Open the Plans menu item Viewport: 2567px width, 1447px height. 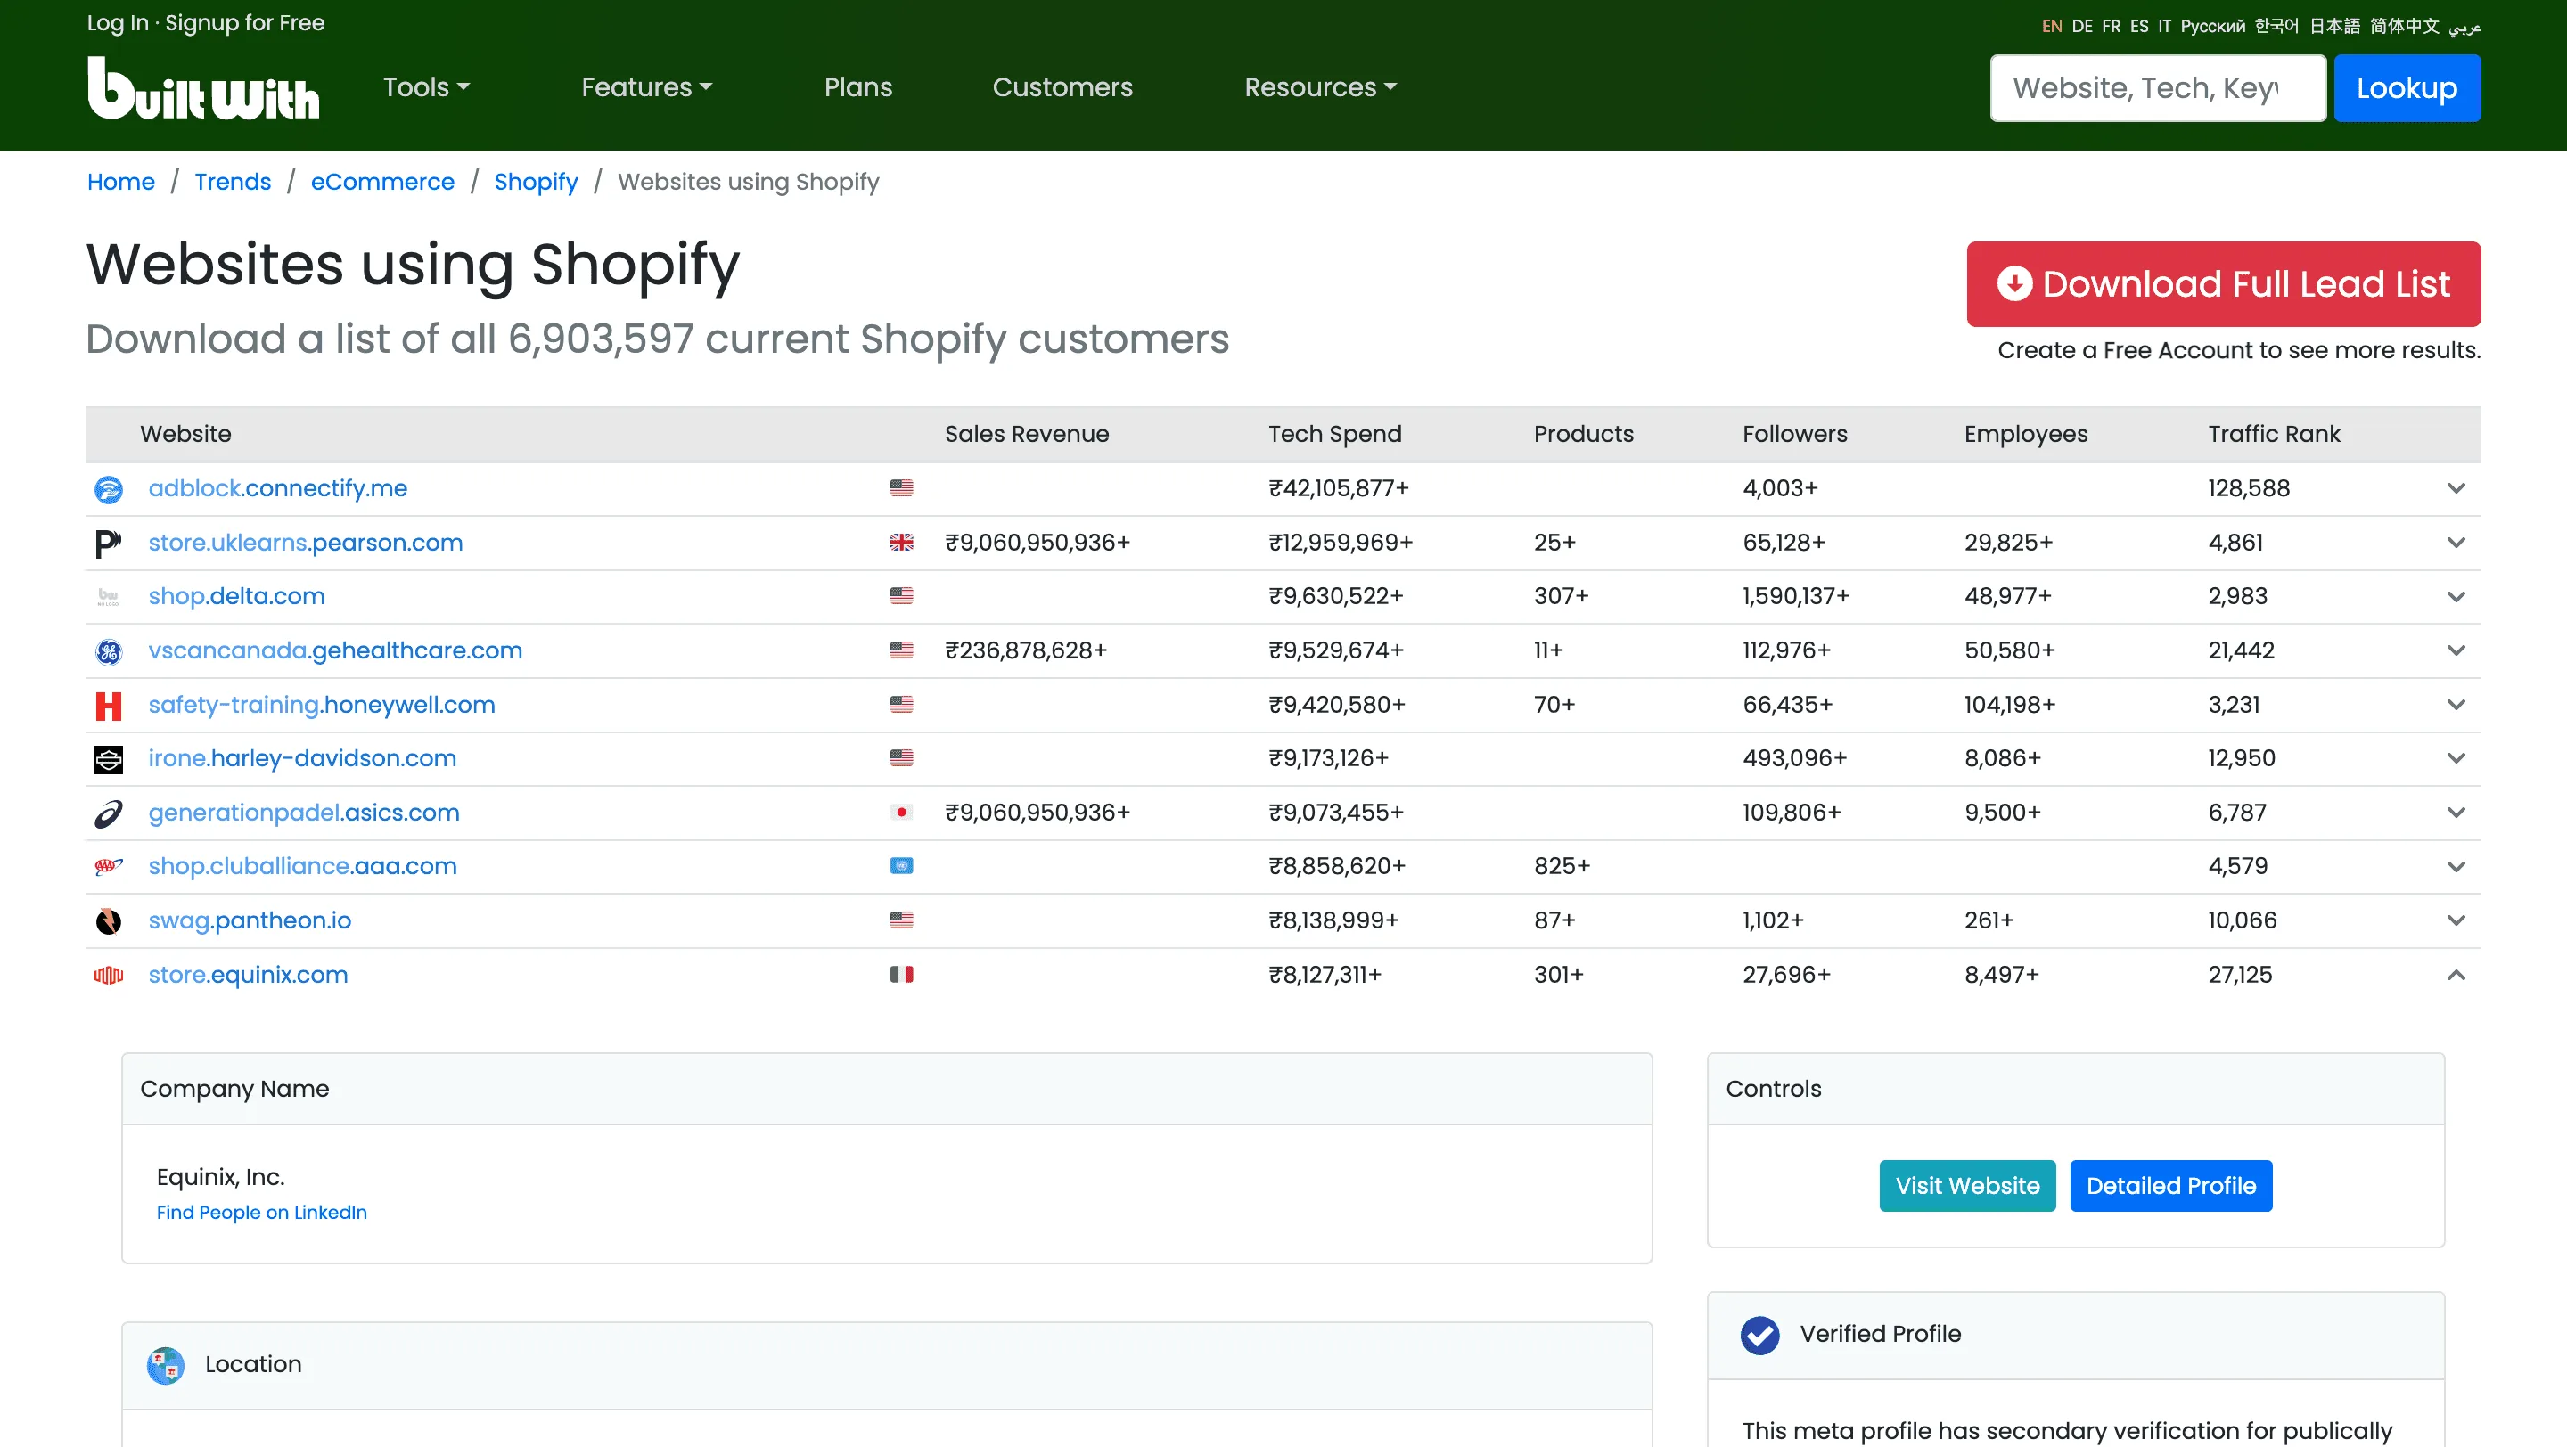(858, 87)
